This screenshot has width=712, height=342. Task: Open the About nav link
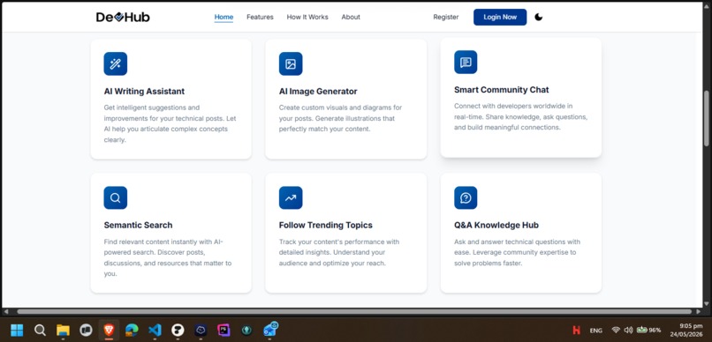click(x=351, y=18)
